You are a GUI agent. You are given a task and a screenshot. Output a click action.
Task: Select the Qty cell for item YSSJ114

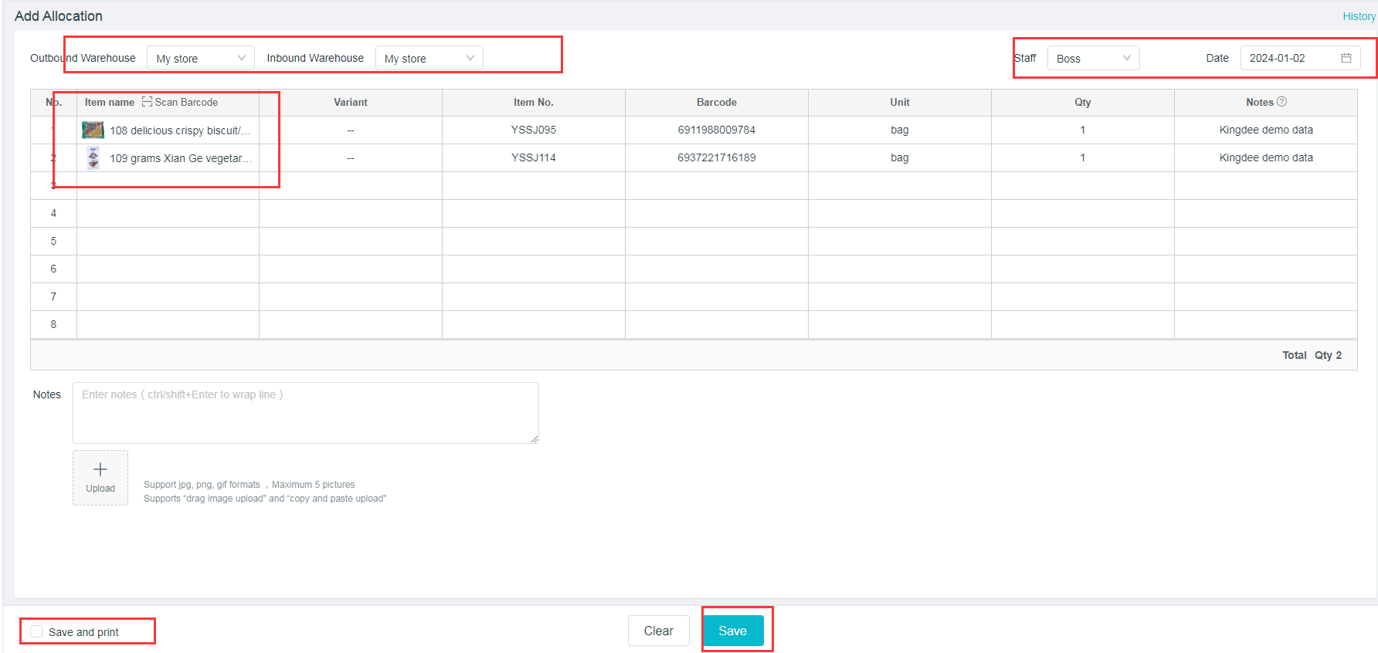pyautogui.click(x=1082, y=157)
